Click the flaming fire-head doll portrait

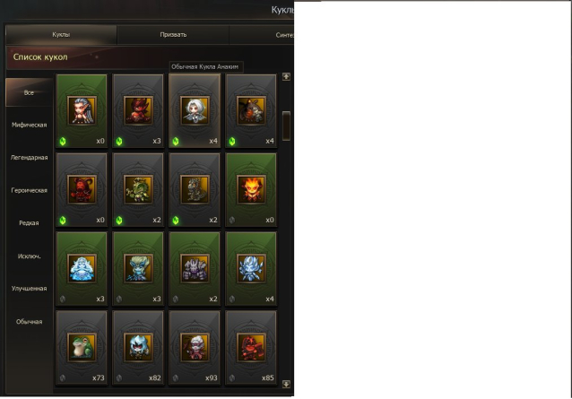click(251, 189)
